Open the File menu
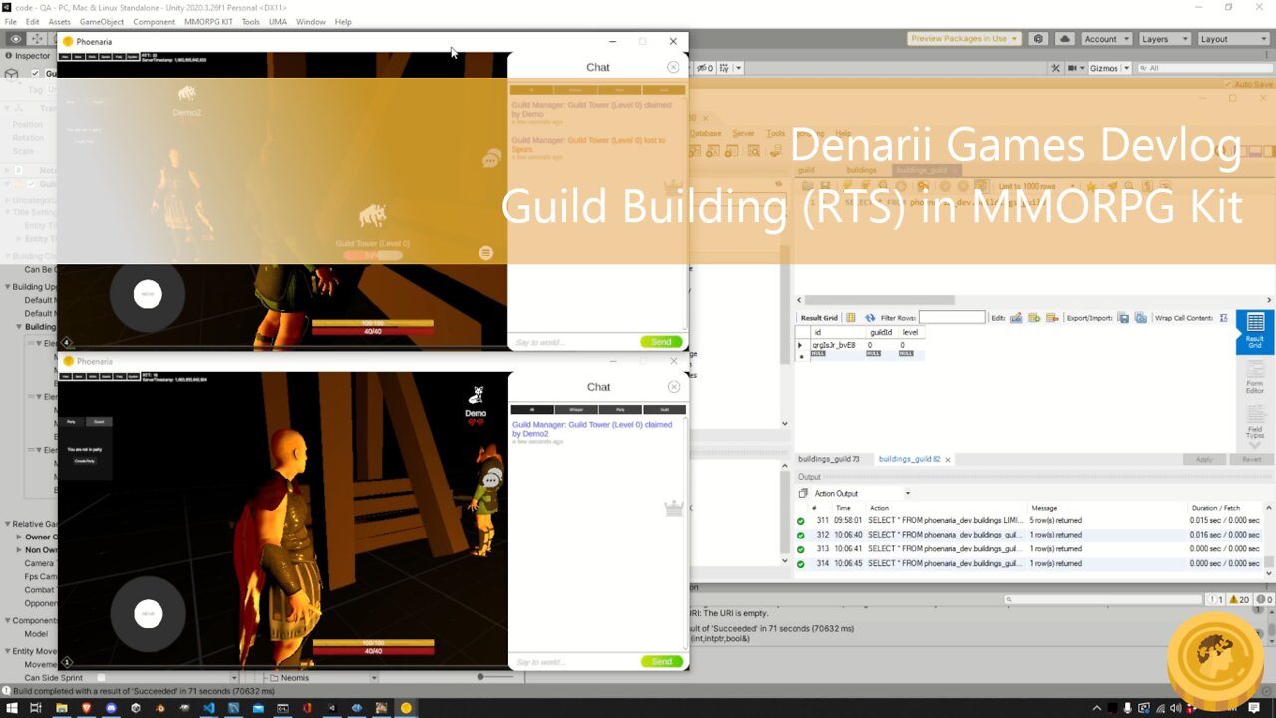Image resolution: width=1276 pixels, height=718 pixels. click(11, 22)
